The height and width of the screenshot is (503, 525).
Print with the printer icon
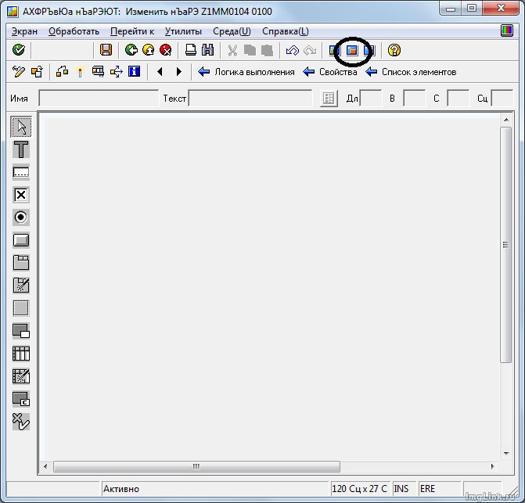click(x=191, y=50)
